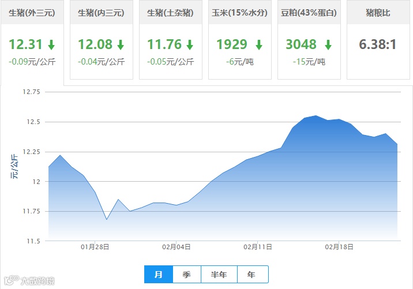Click the -15元/吨 change text
413x289 pixels.
click(x=309, y=62)
